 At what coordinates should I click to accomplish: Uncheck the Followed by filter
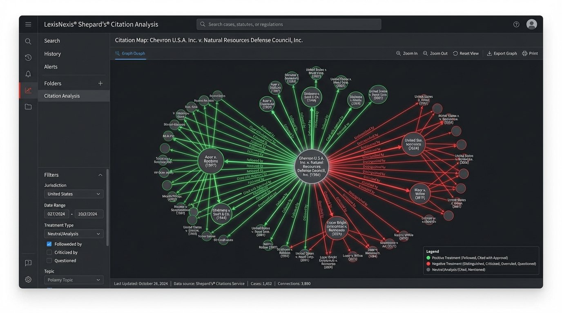coord(49,244)
